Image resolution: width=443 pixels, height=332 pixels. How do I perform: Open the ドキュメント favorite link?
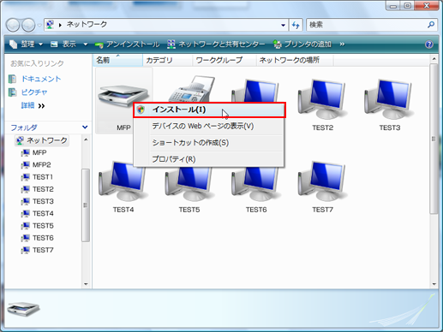pyautogui.click(x=41, y=79)
